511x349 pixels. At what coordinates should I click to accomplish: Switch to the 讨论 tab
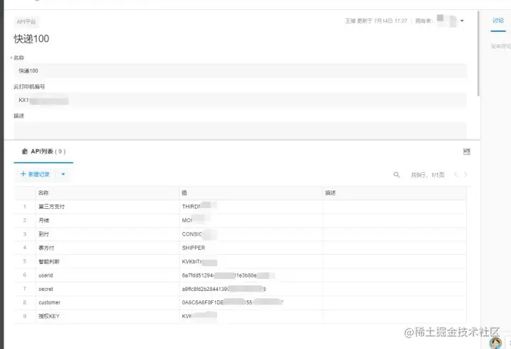point(498,21)
